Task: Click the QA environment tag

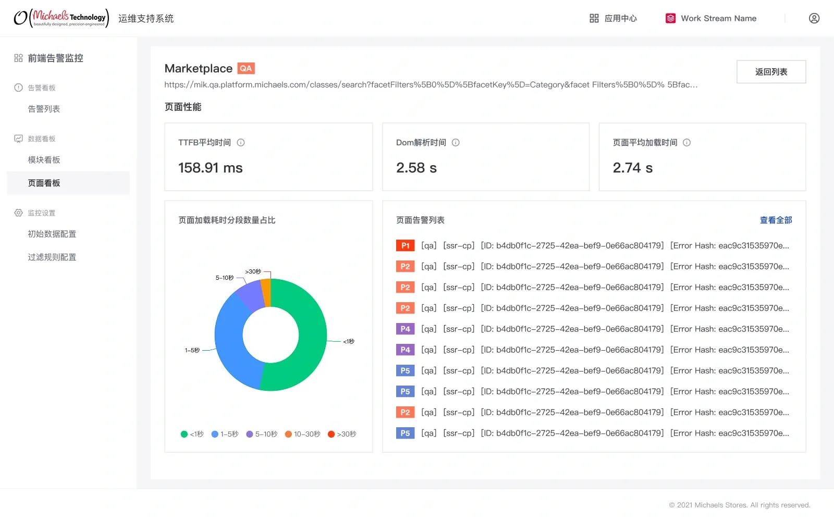Action: click(246, 68)
